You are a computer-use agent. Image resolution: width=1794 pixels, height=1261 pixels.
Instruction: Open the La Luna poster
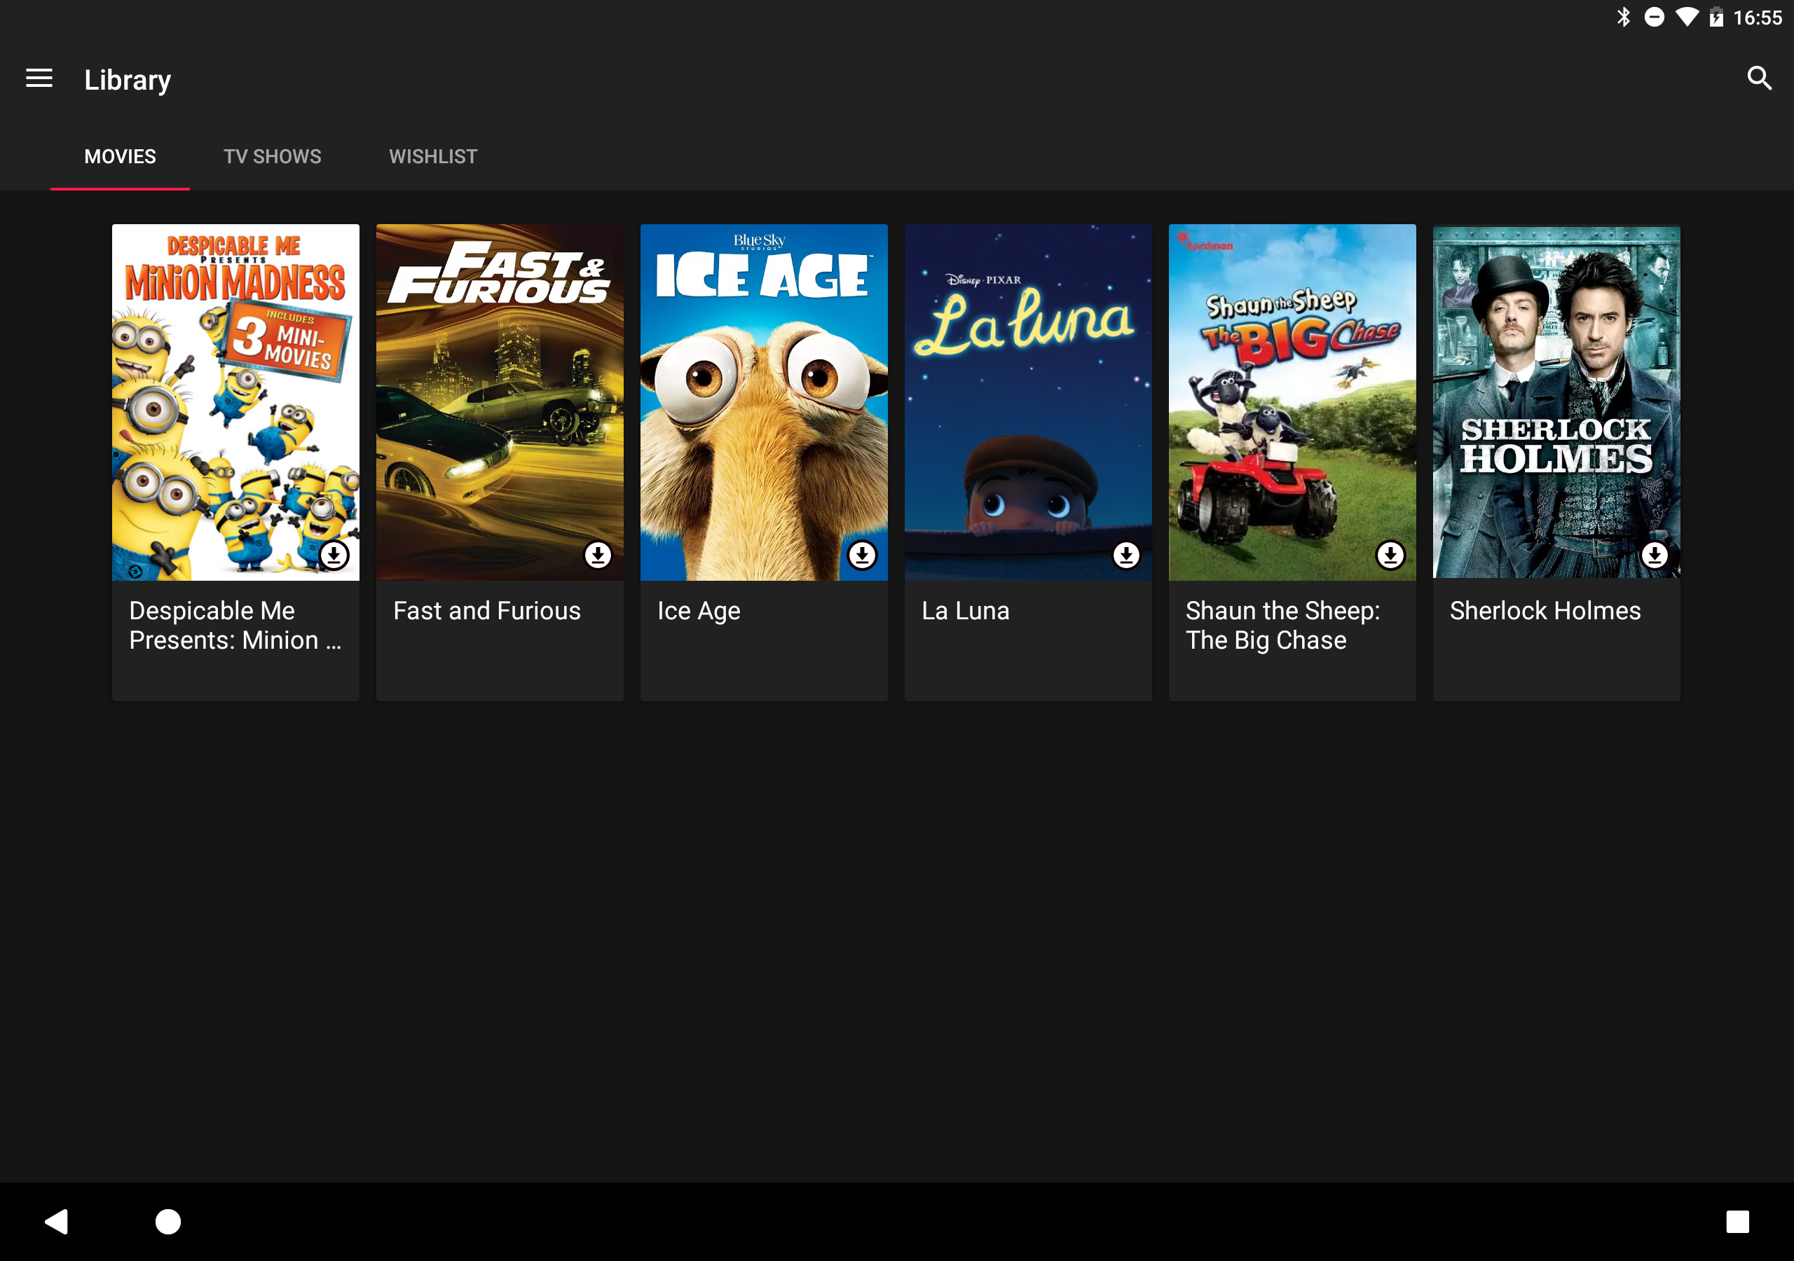(1028, 402)
